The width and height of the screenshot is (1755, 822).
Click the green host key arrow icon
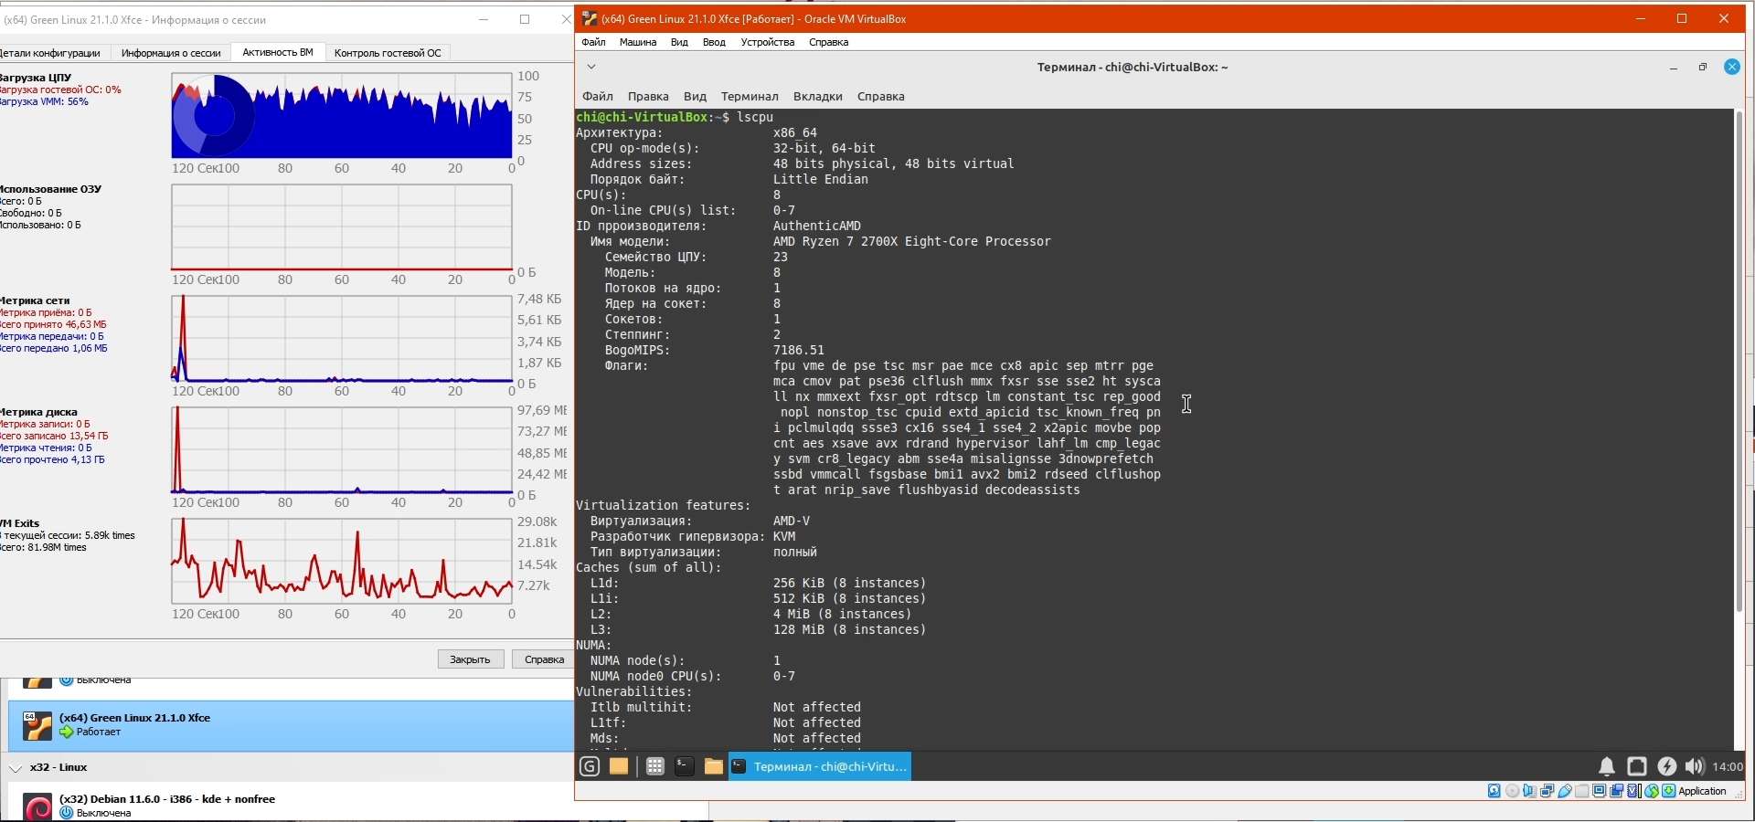[x=1669, y=792]
